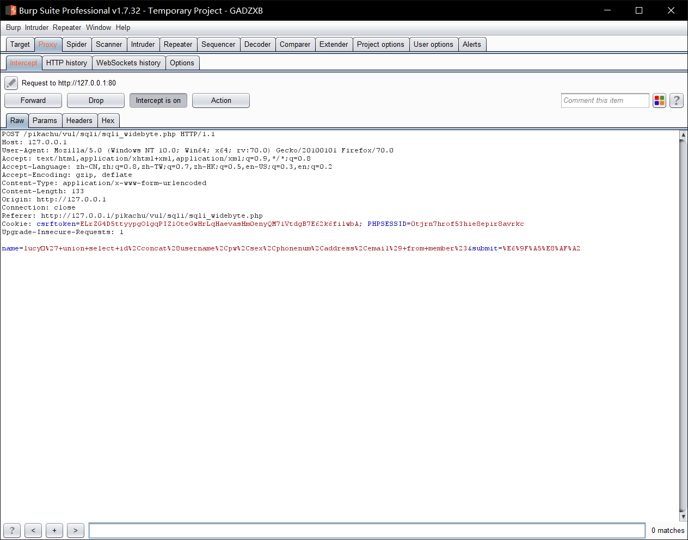This screenshot has height=540, width=688.
Task: Click the csrftoken cookie value
Action: tap(220, 224)
